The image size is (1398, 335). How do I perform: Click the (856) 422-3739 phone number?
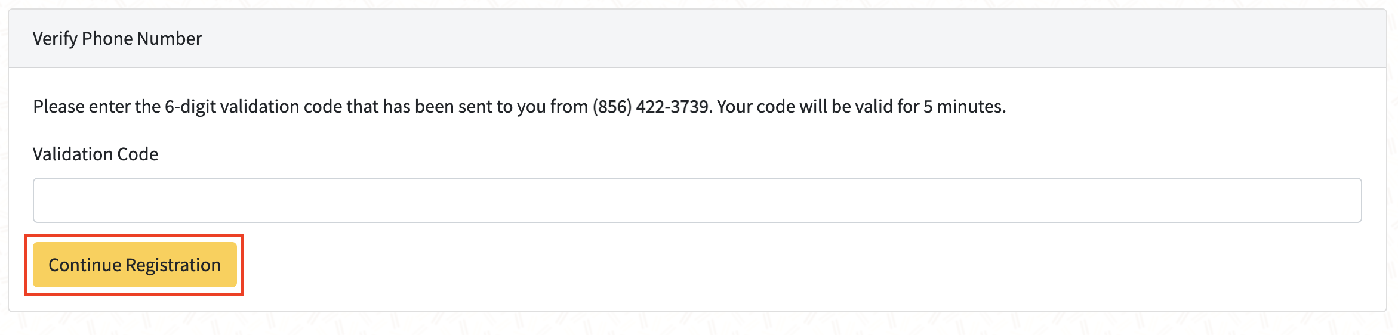(x=651, y=107)
